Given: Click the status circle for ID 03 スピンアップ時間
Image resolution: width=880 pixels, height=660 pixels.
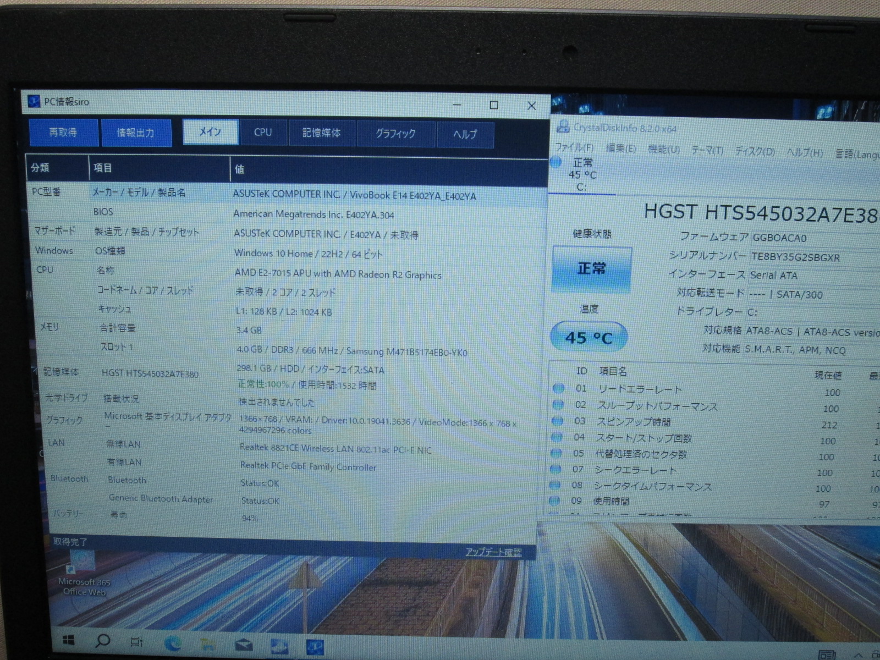Looking at the screenshot, I should tap(557, 421).
